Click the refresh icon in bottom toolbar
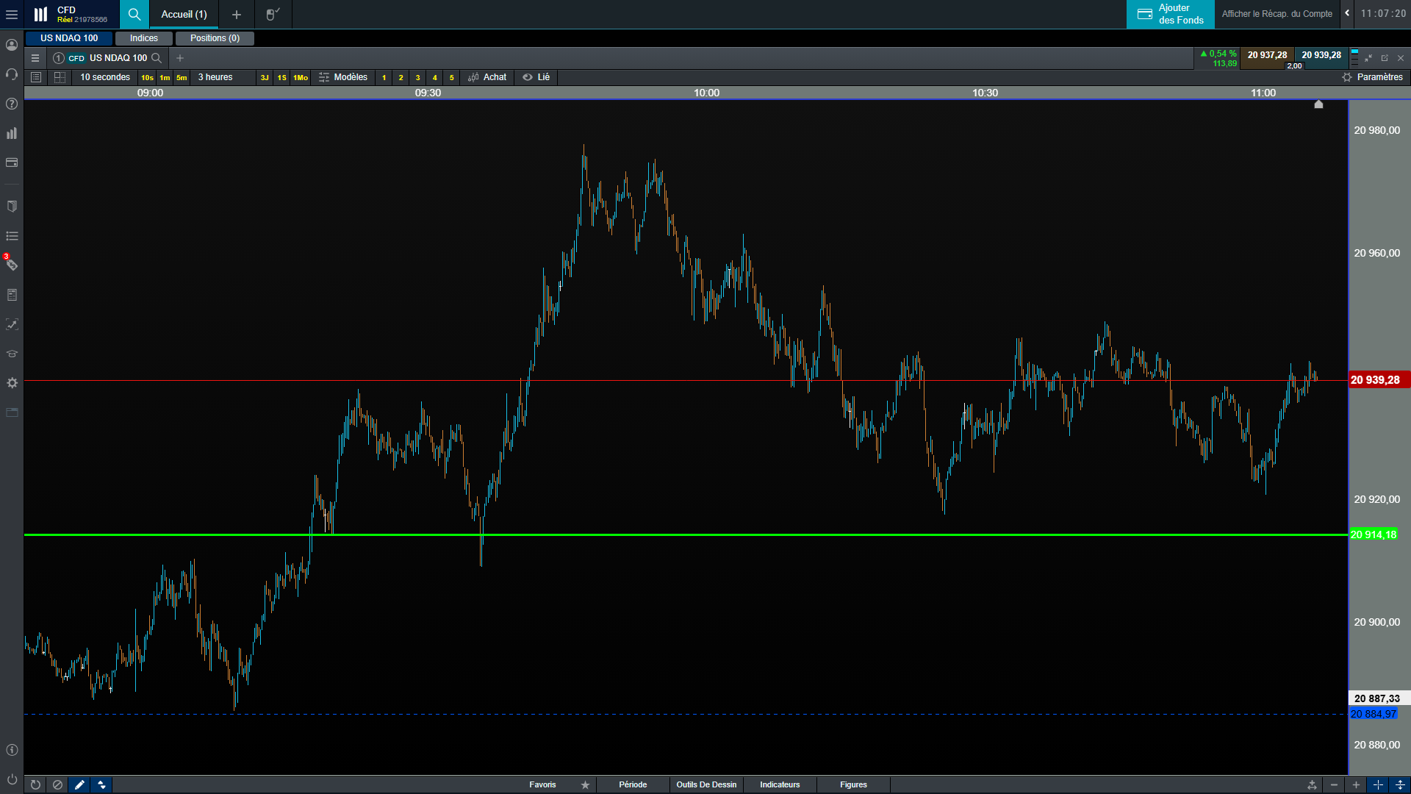This screenshot has height=794, width=1411. [35, 784]
